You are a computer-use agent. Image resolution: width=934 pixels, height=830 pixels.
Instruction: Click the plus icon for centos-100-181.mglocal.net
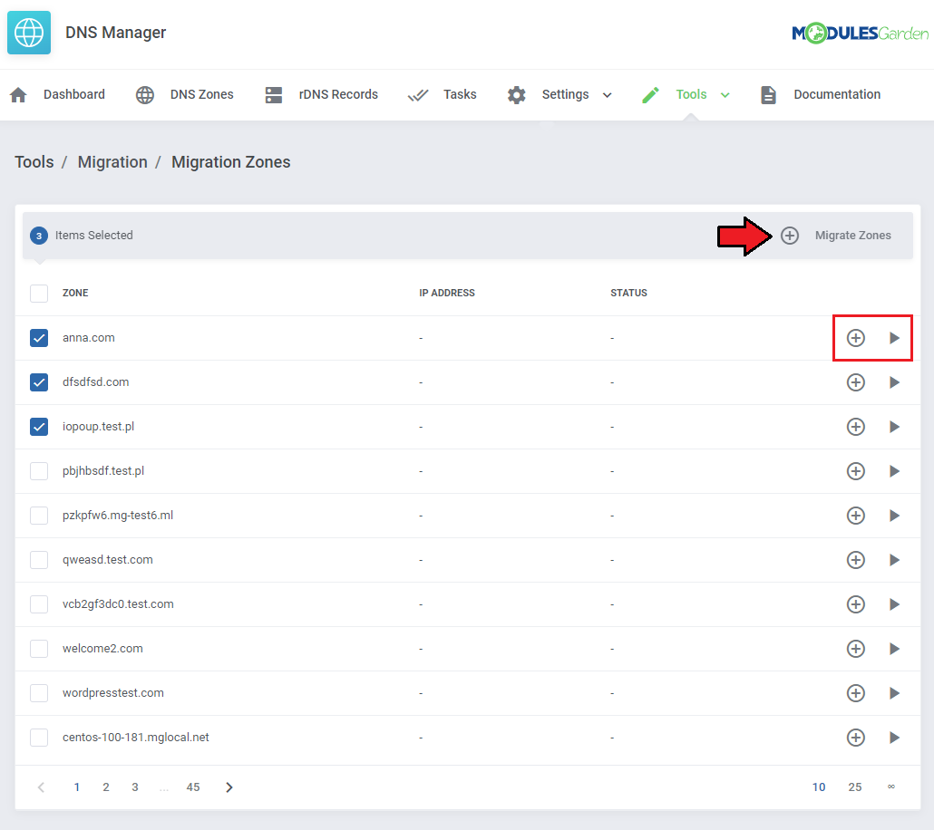[x=856, y=738]
